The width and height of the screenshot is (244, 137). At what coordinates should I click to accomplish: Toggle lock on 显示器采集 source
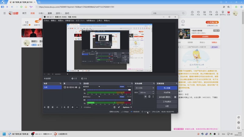(x=79, y=87)
